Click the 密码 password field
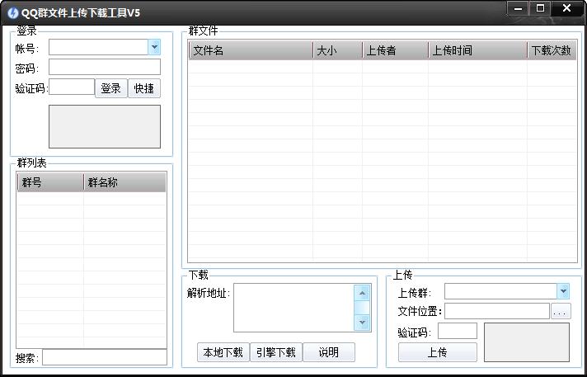Viewport: 587px width, 377px height. [x=104, y=68]
